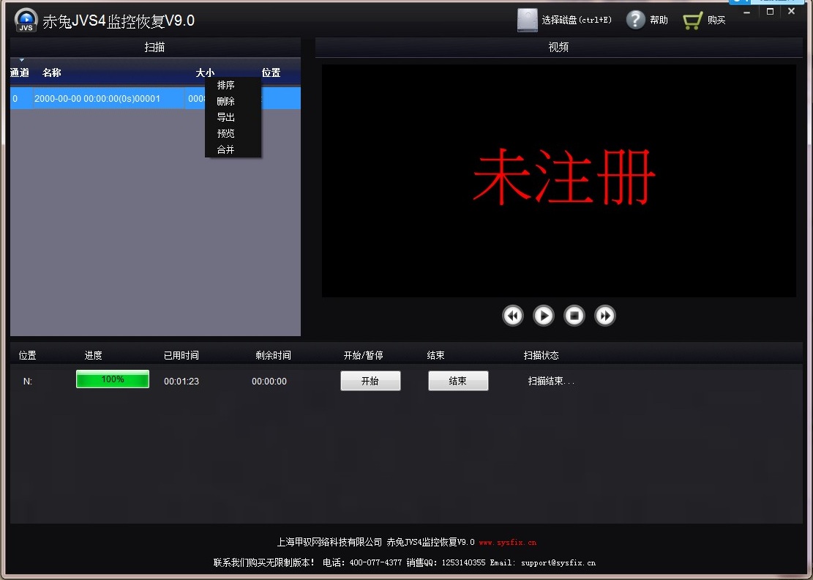The width and height of the screenshot is (813, 580).
Task: Click the 赤兔JVS4监控恢复V9.0 window title
Action: pyautogui.click(x=119, y=21)
